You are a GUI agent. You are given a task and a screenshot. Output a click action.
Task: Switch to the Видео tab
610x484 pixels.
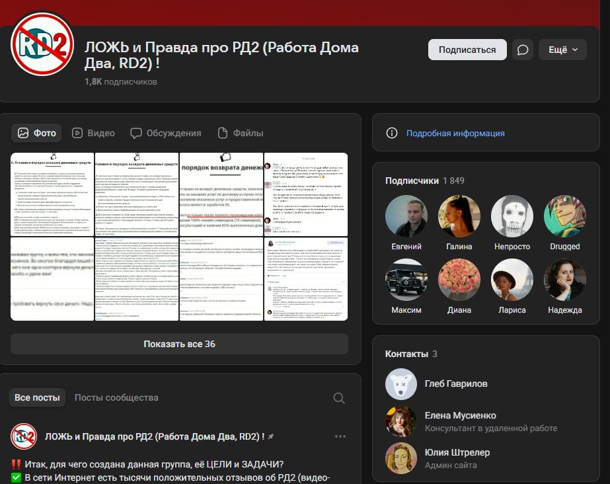coord(93,133)
